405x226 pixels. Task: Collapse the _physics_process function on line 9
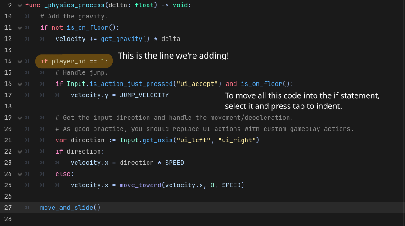pos(20,5)
